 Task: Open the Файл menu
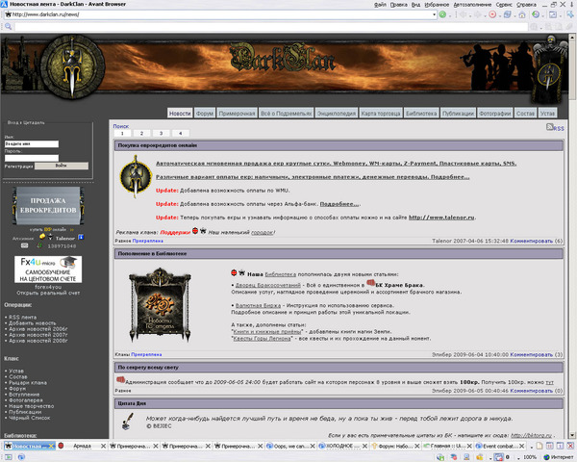pos(380,5)
